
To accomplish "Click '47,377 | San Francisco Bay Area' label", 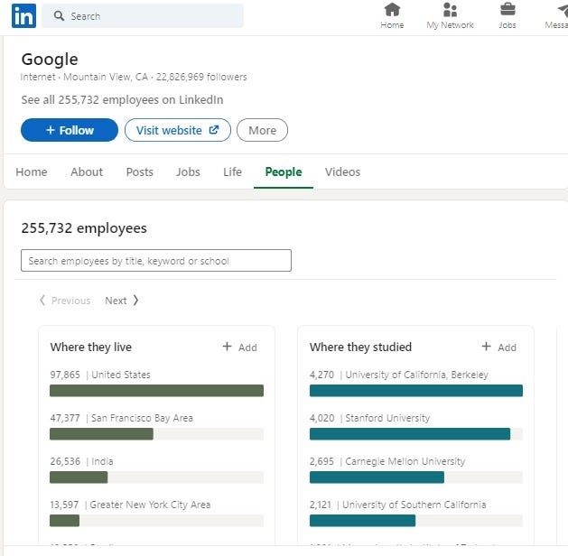I will coord(122,418).
